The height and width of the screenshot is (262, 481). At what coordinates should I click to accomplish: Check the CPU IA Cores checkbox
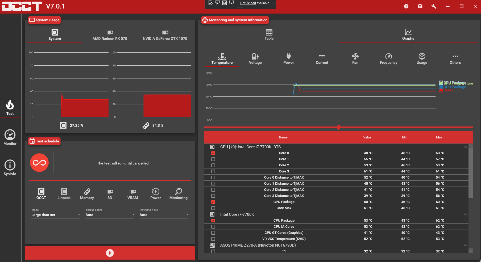point(213,227)
